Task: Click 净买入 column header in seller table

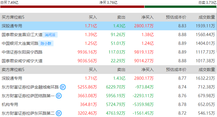Action: tap(147, 70)
